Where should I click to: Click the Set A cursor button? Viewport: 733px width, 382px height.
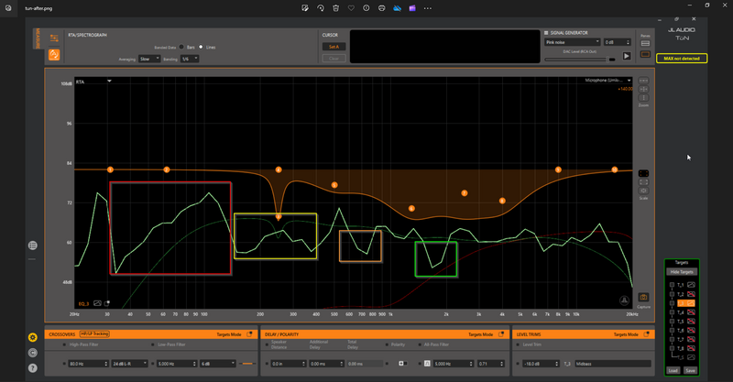(x=334, y=47)
